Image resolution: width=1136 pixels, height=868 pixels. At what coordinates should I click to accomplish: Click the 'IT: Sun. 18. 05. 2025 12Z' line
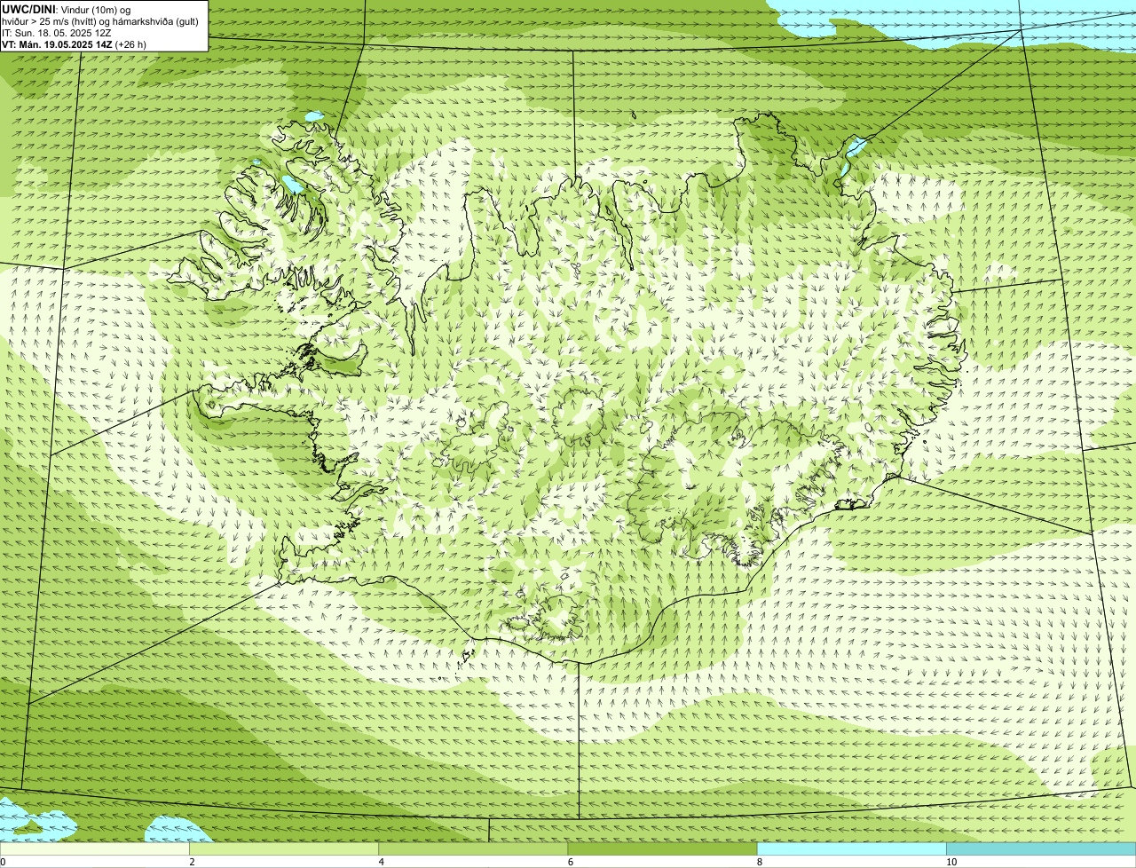pyautogui.click(x=56, y=33)
